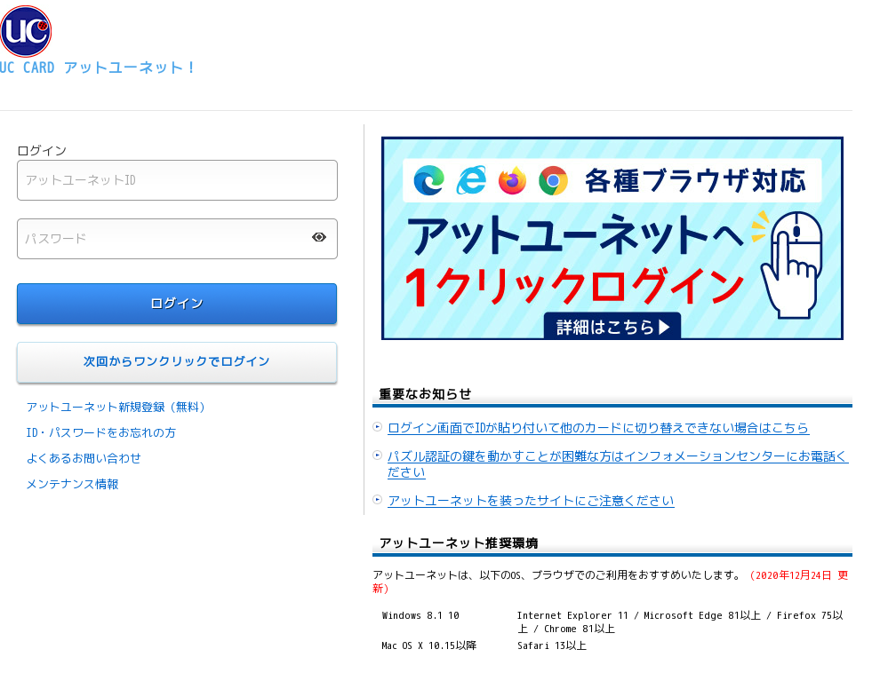Click the UC Card logo
The image size is (880, 673).
26,31
